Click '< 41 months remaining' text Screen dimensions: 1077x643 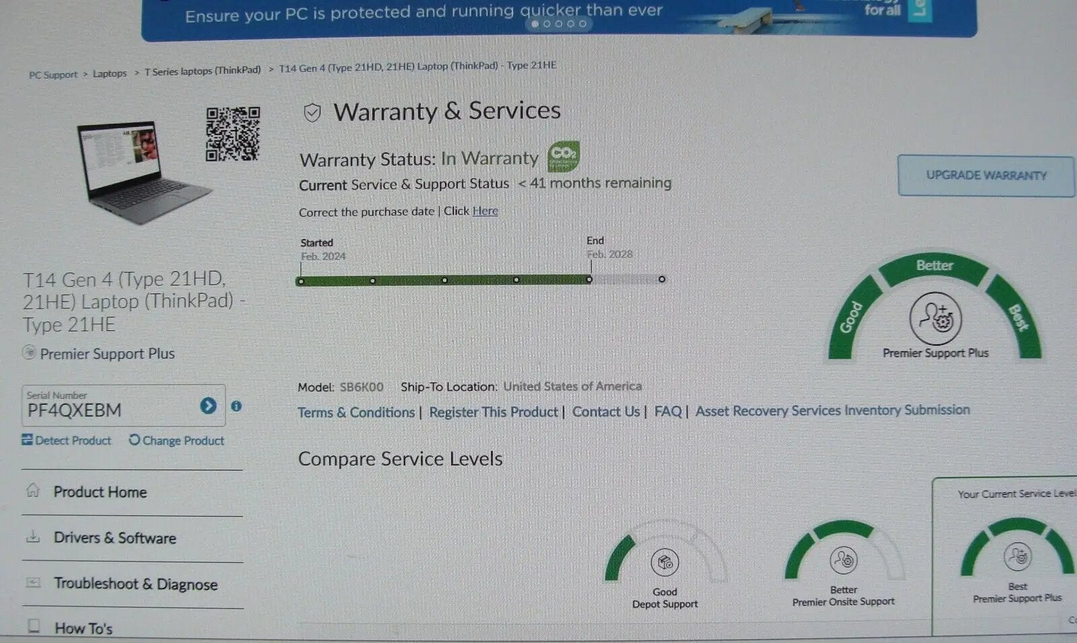point(594,183)
